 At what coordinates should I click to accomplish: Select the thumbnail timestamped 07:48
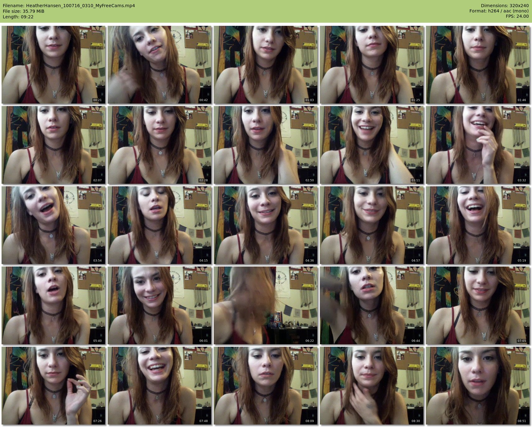(x=160, y=386)
